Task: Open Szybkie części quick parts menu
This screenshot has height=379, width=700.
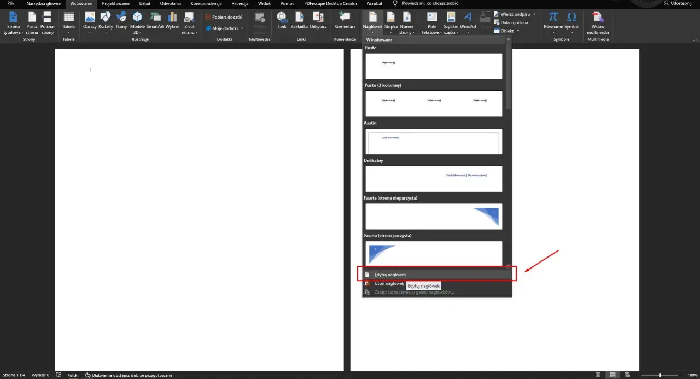Action: tap(451, 23)
